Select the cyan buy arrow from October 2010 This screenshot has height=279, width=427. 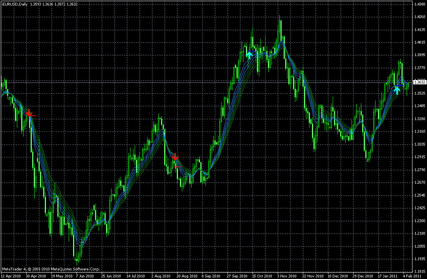click(x=249, y=55)
